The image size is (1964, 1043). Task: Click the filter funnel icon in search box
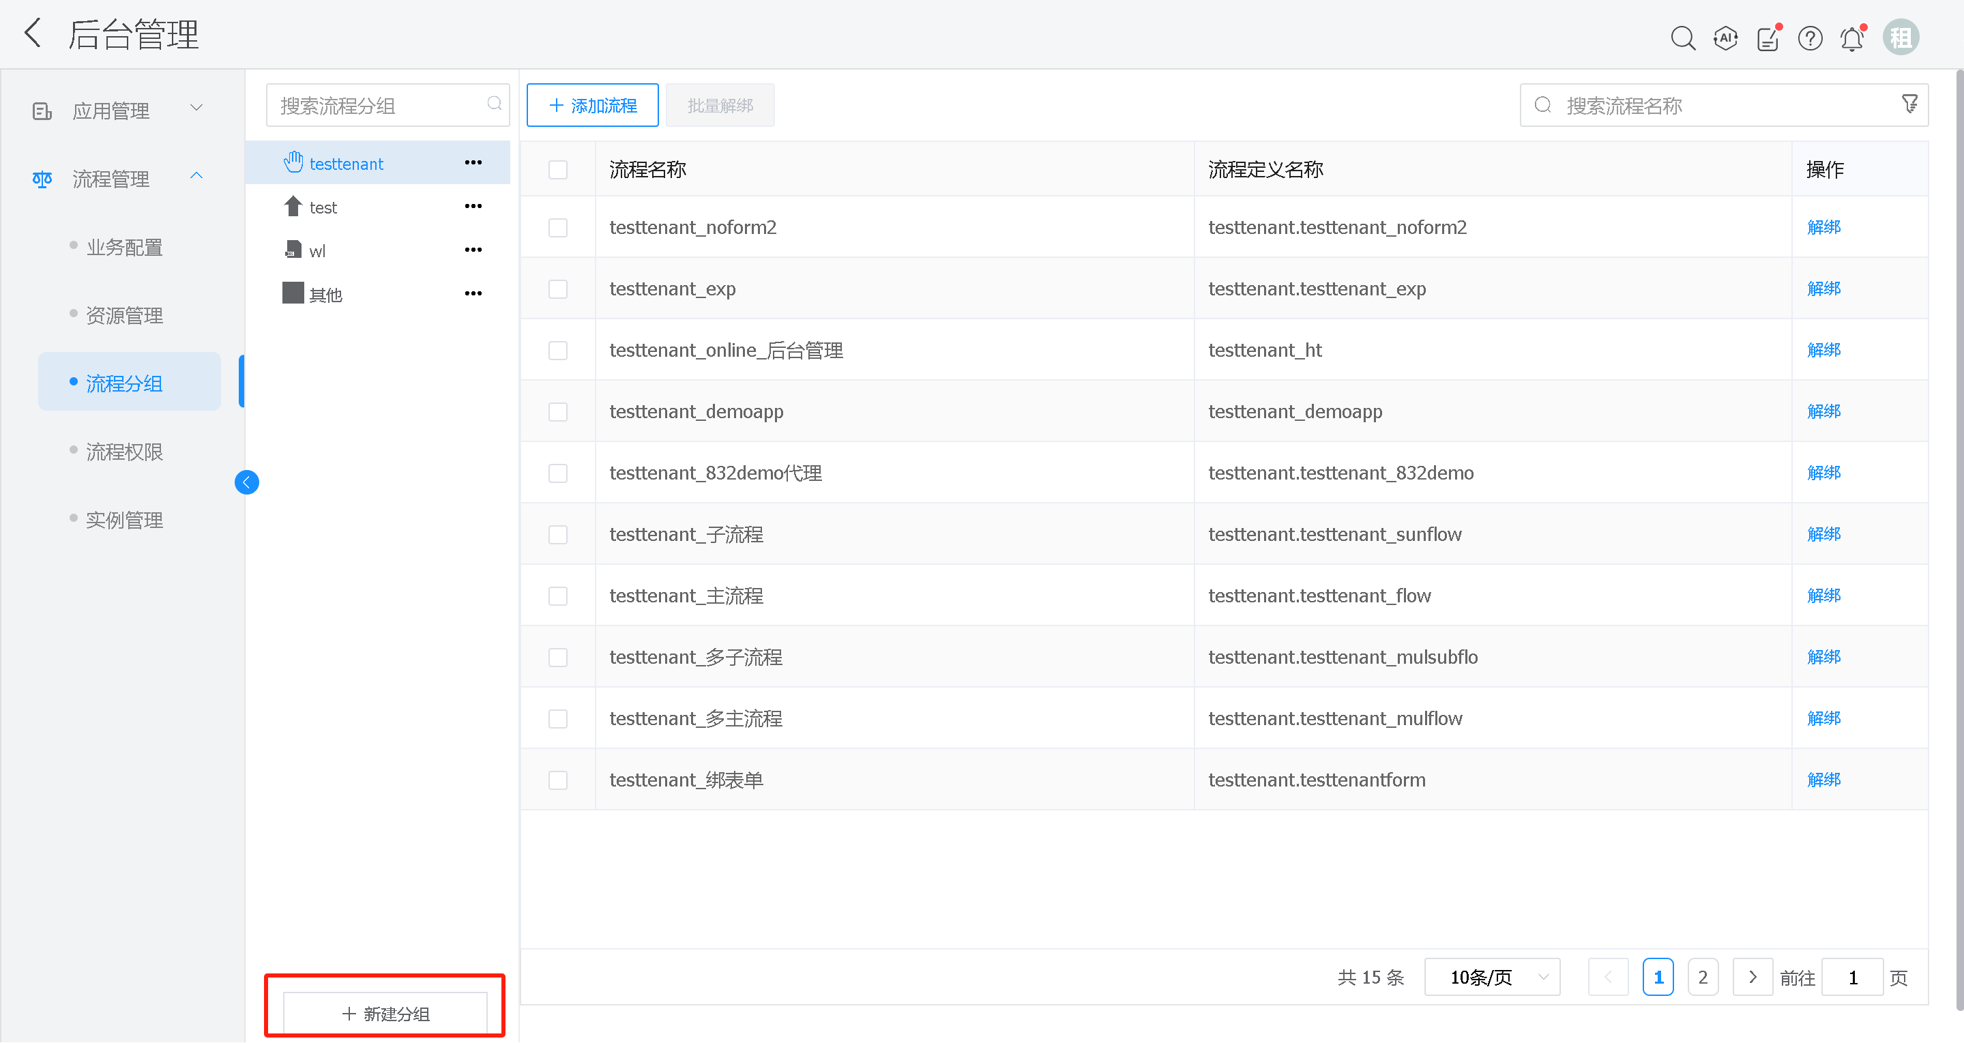click(1909, 104)
